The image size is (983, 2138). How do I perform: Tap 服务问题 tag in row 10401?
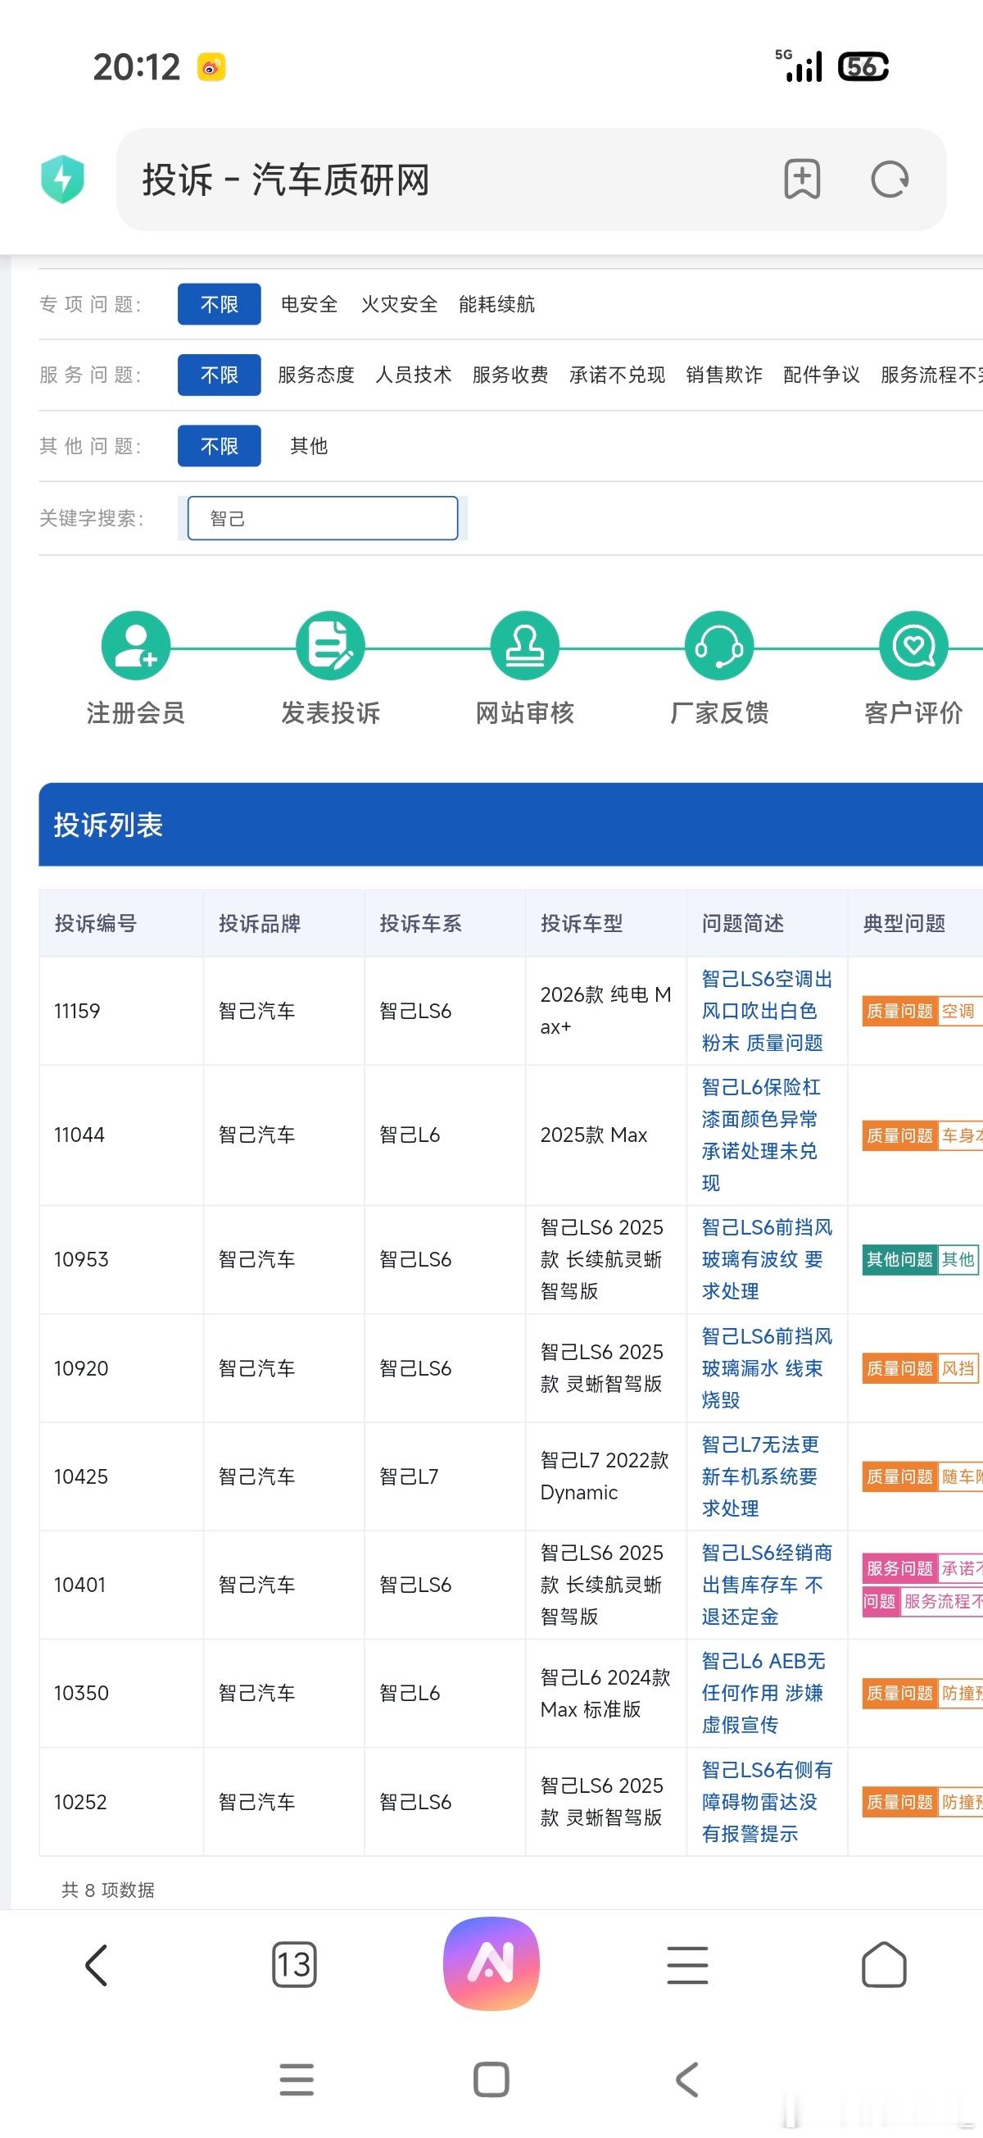click(x=900, y=1567)
